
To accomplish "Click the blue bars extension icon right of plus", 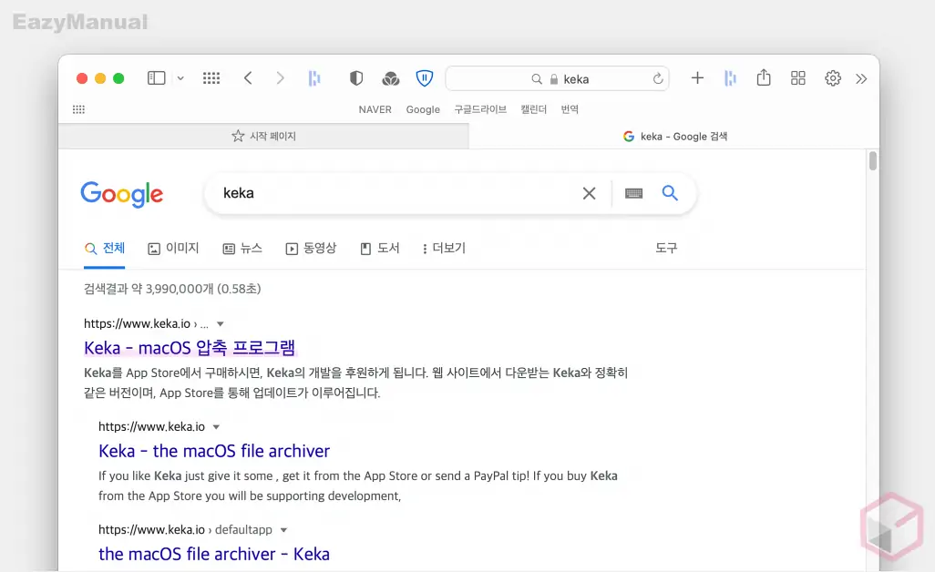I will pyautogui.click(x=730, y=78).
